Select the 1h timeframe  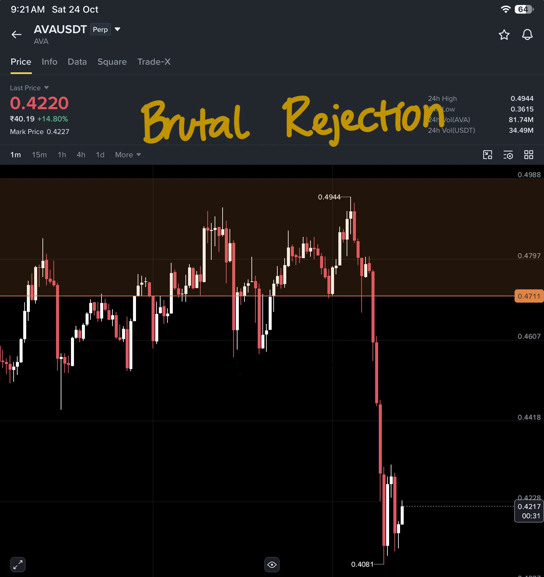coord(62,155)
